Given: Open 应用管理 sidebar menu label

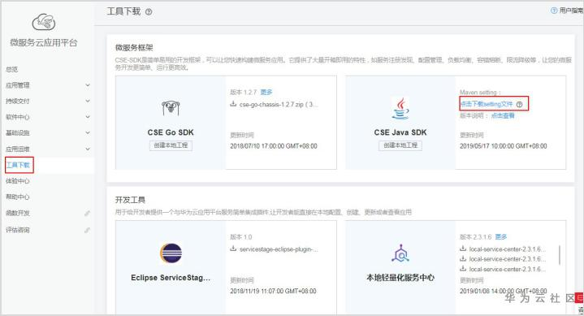Looking at the screenshot, I should point(18,85).
